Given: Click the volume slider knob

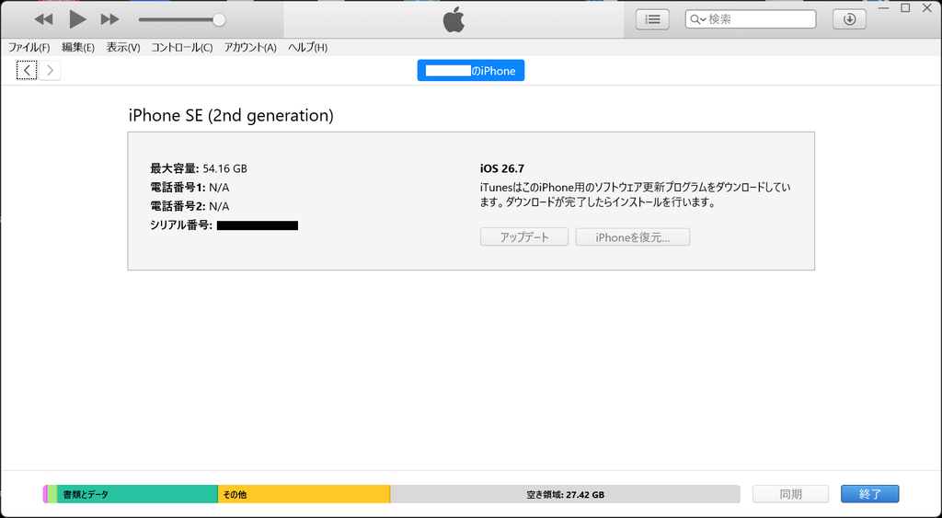Looking at the screenshot, I should tap(219, 20).
